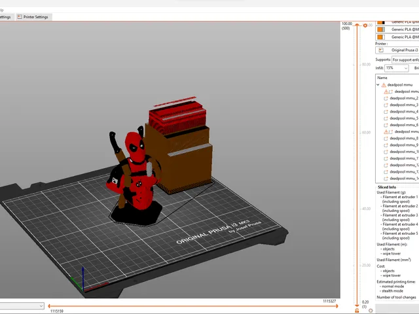This screenshot has width=419, height=314.
Task: Open the Supports dropdown
Action: click(x=405, y=60)
